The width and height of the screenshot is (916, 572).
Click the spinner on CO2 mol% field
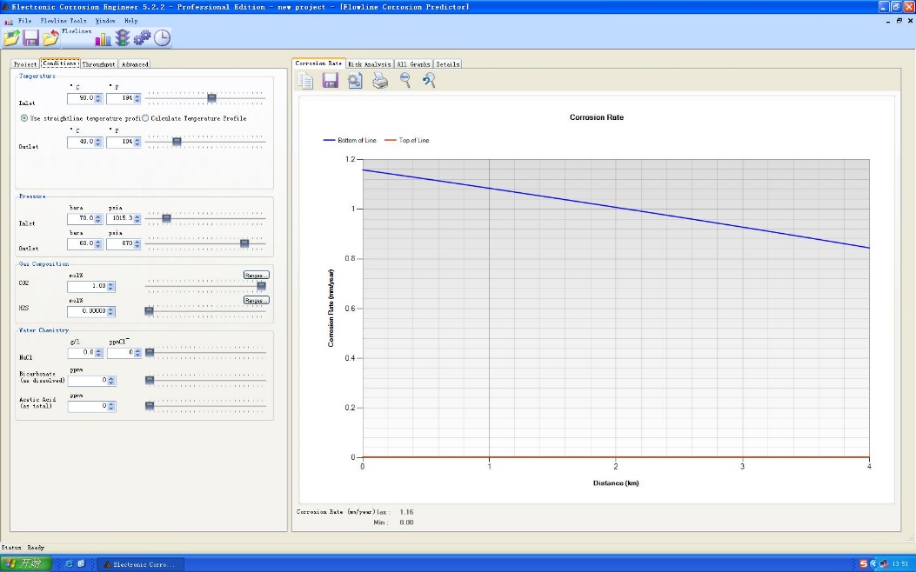tap(110, 286)
